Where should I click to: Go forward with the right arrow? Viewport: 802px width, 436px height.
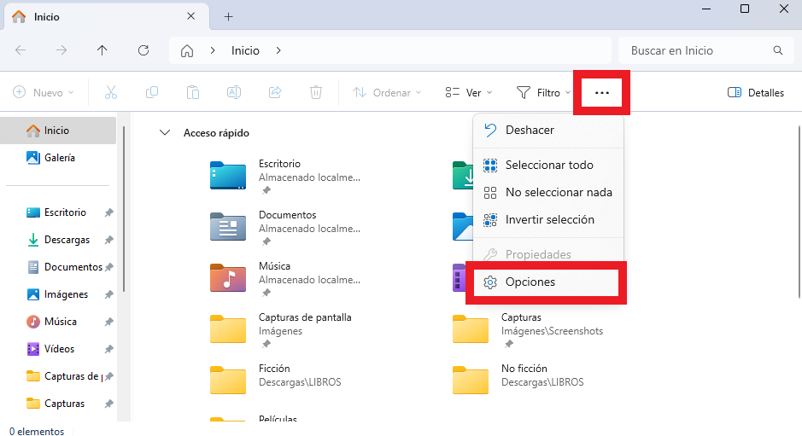click(61, 50)
